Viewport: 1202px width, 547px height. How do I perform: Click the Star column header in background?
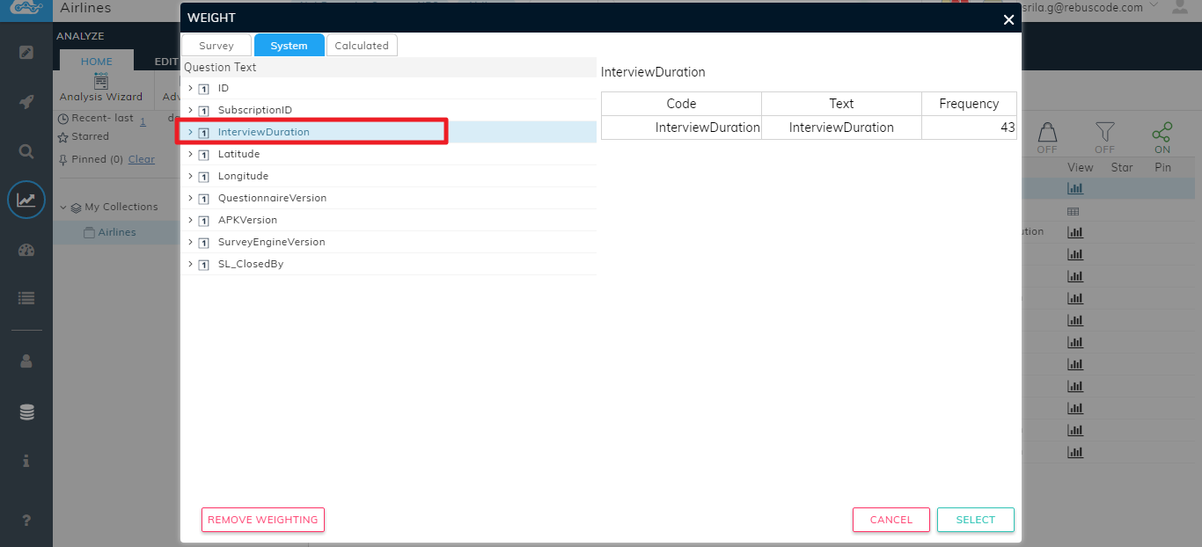tap(1122, 167)
